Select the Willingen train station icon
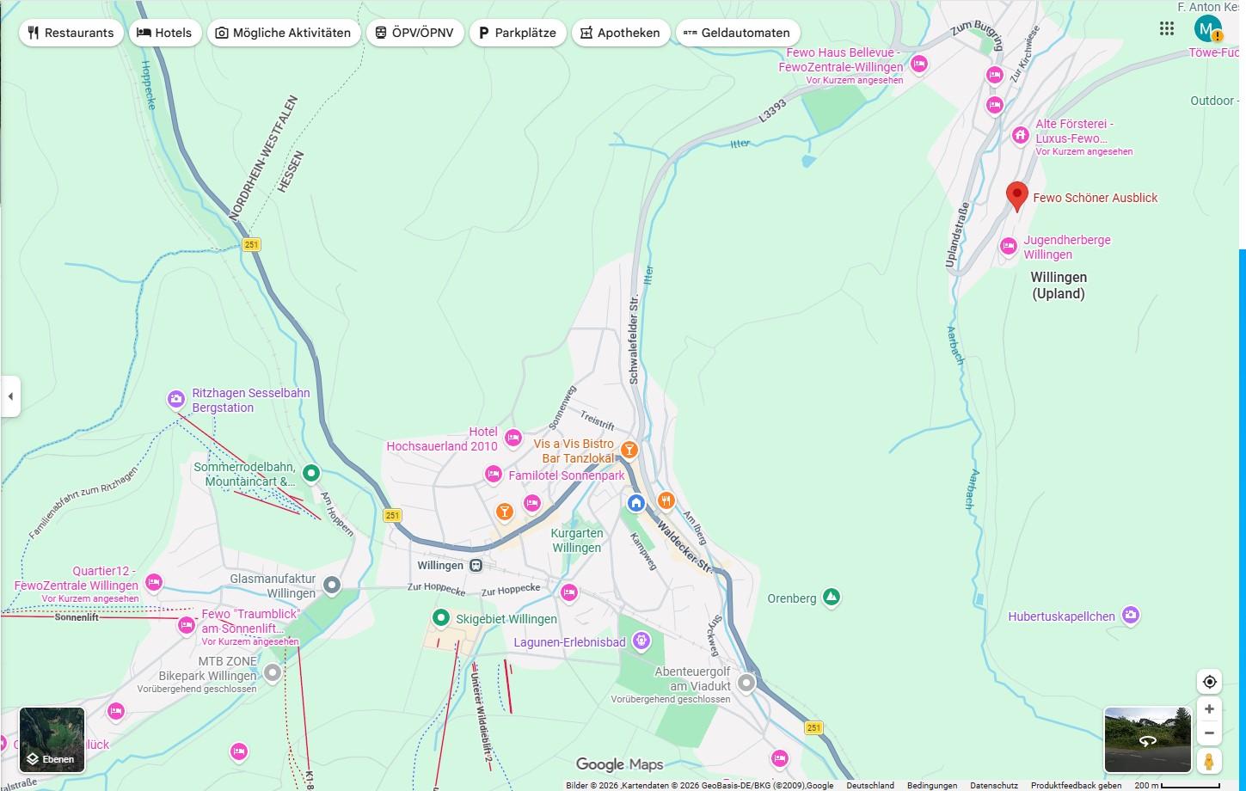 coord(476,565)
